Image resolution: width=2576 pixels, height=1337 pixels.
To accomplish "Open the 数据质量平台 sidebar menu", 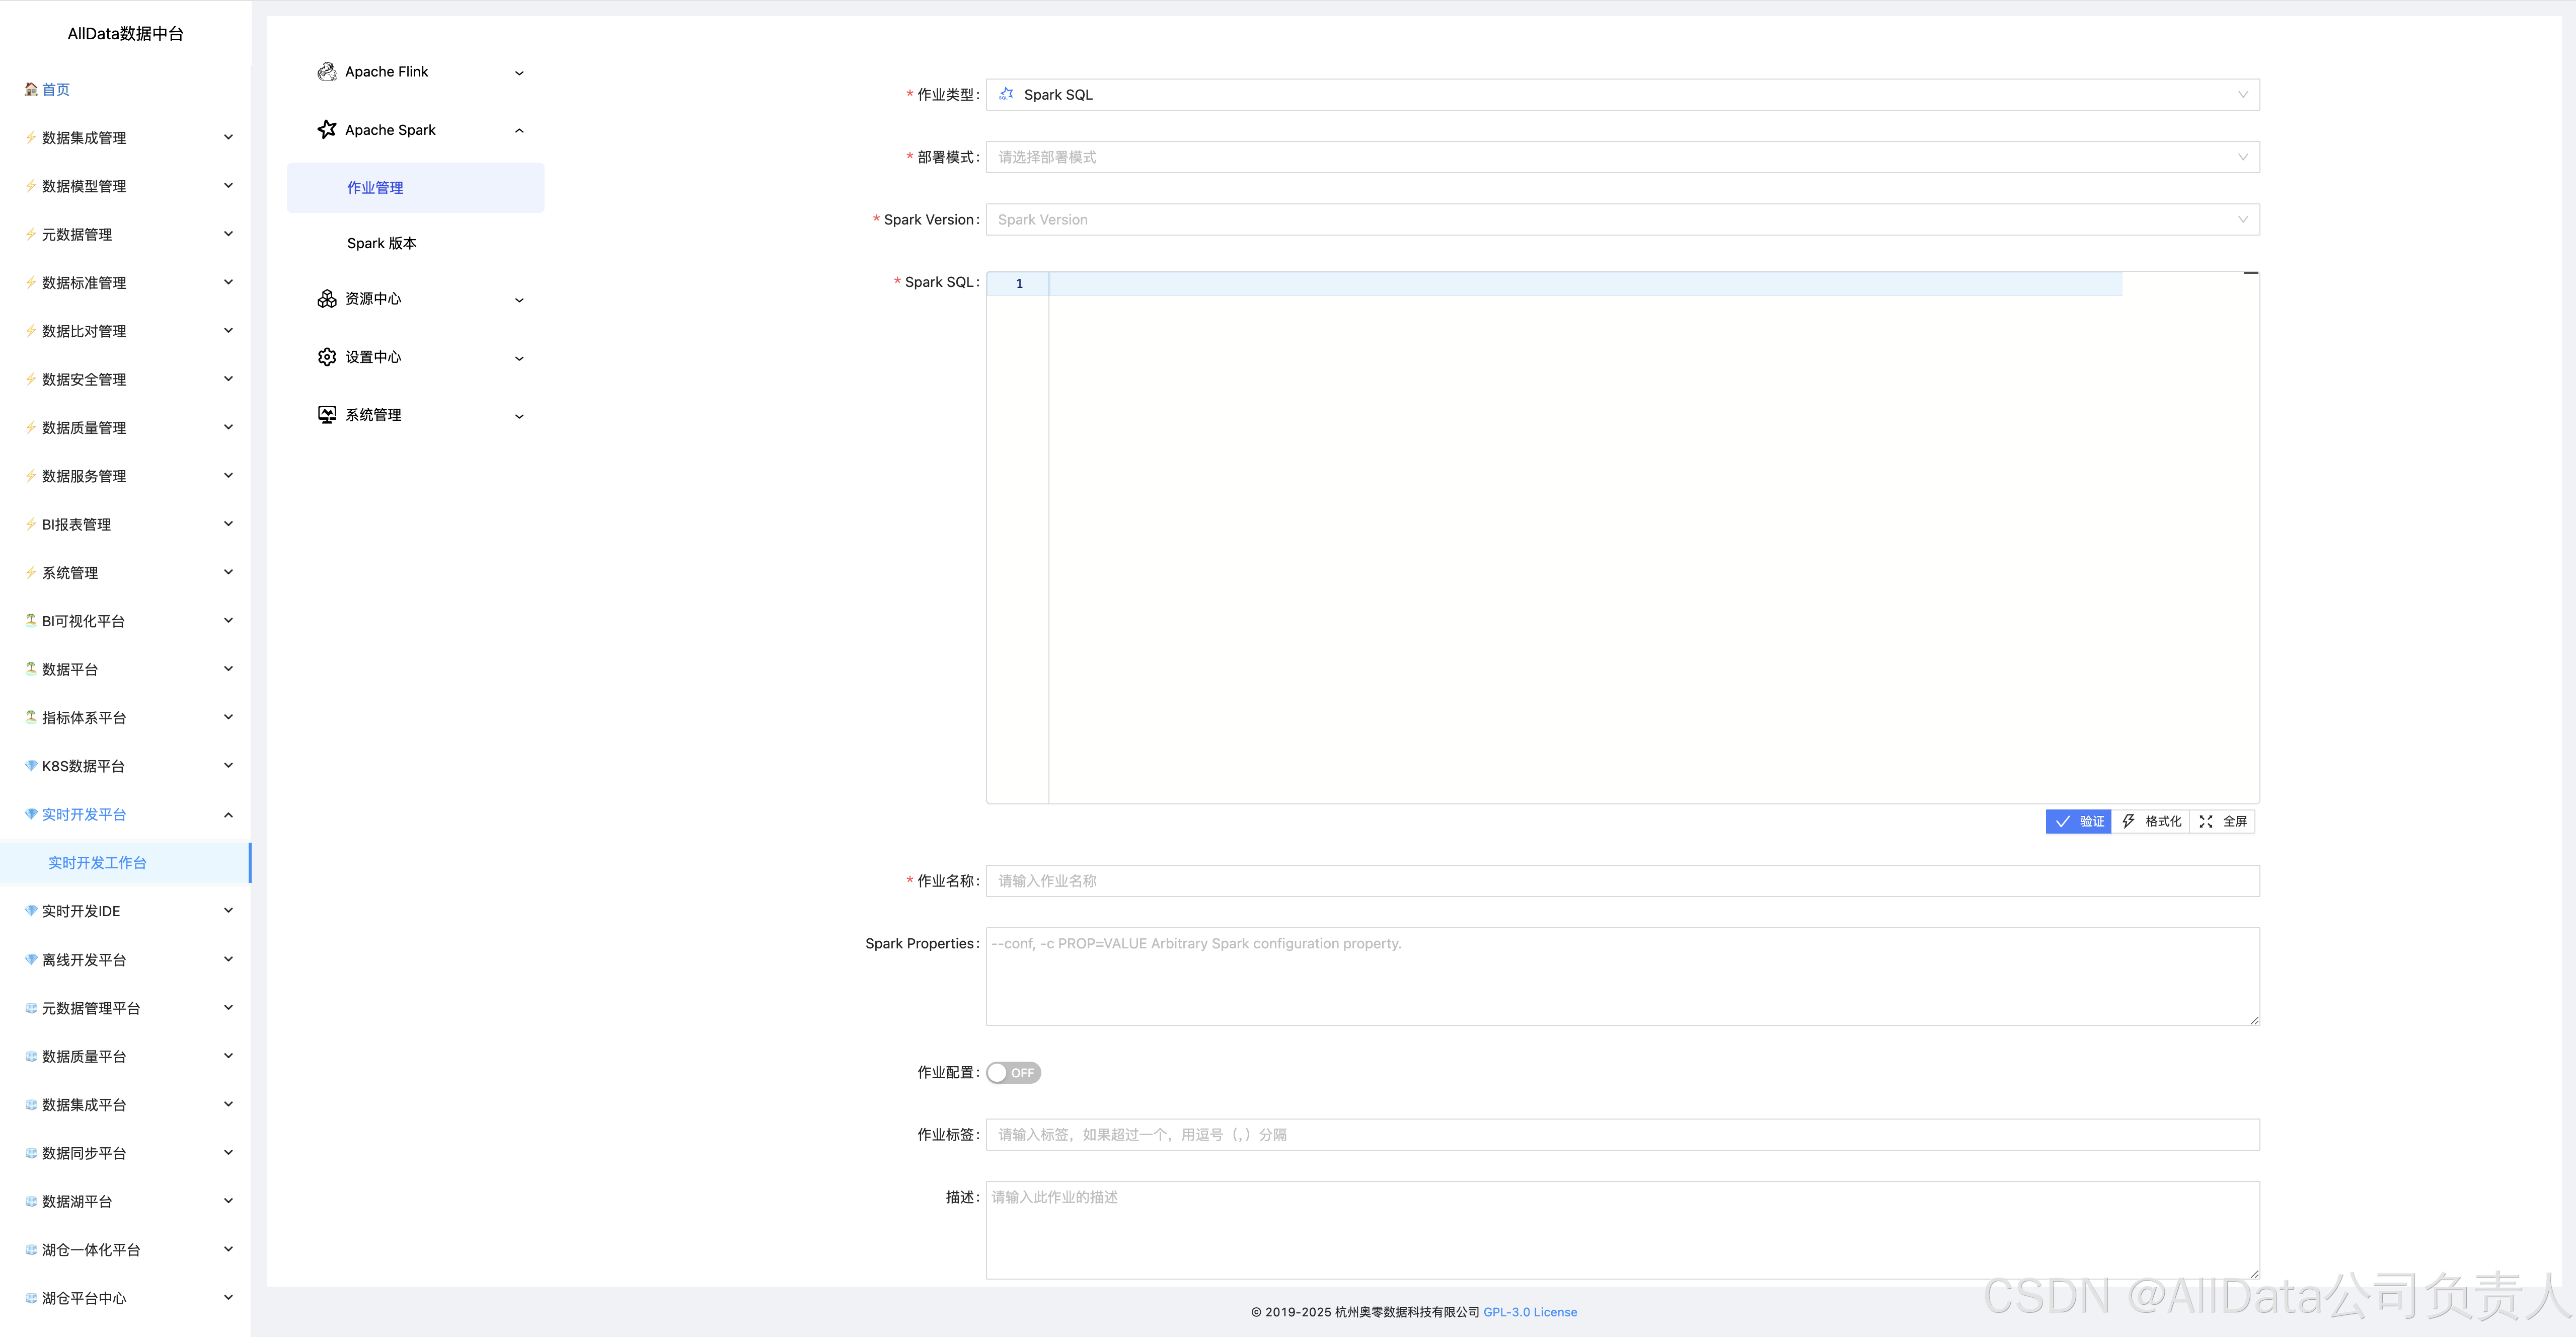I will 125,1056.
